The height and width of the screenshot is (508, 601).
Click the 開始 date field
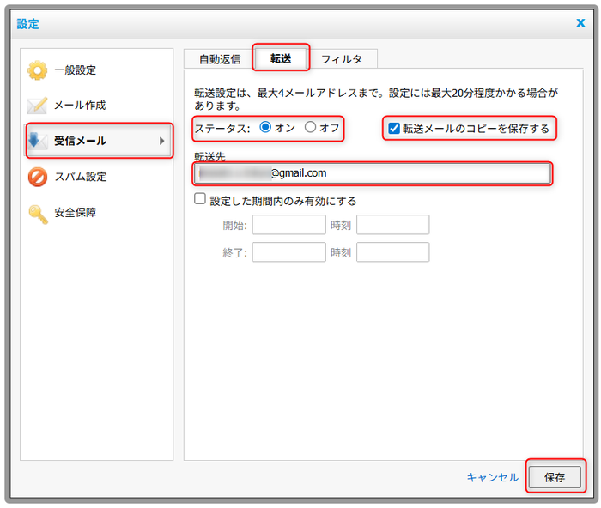(289, 225)
